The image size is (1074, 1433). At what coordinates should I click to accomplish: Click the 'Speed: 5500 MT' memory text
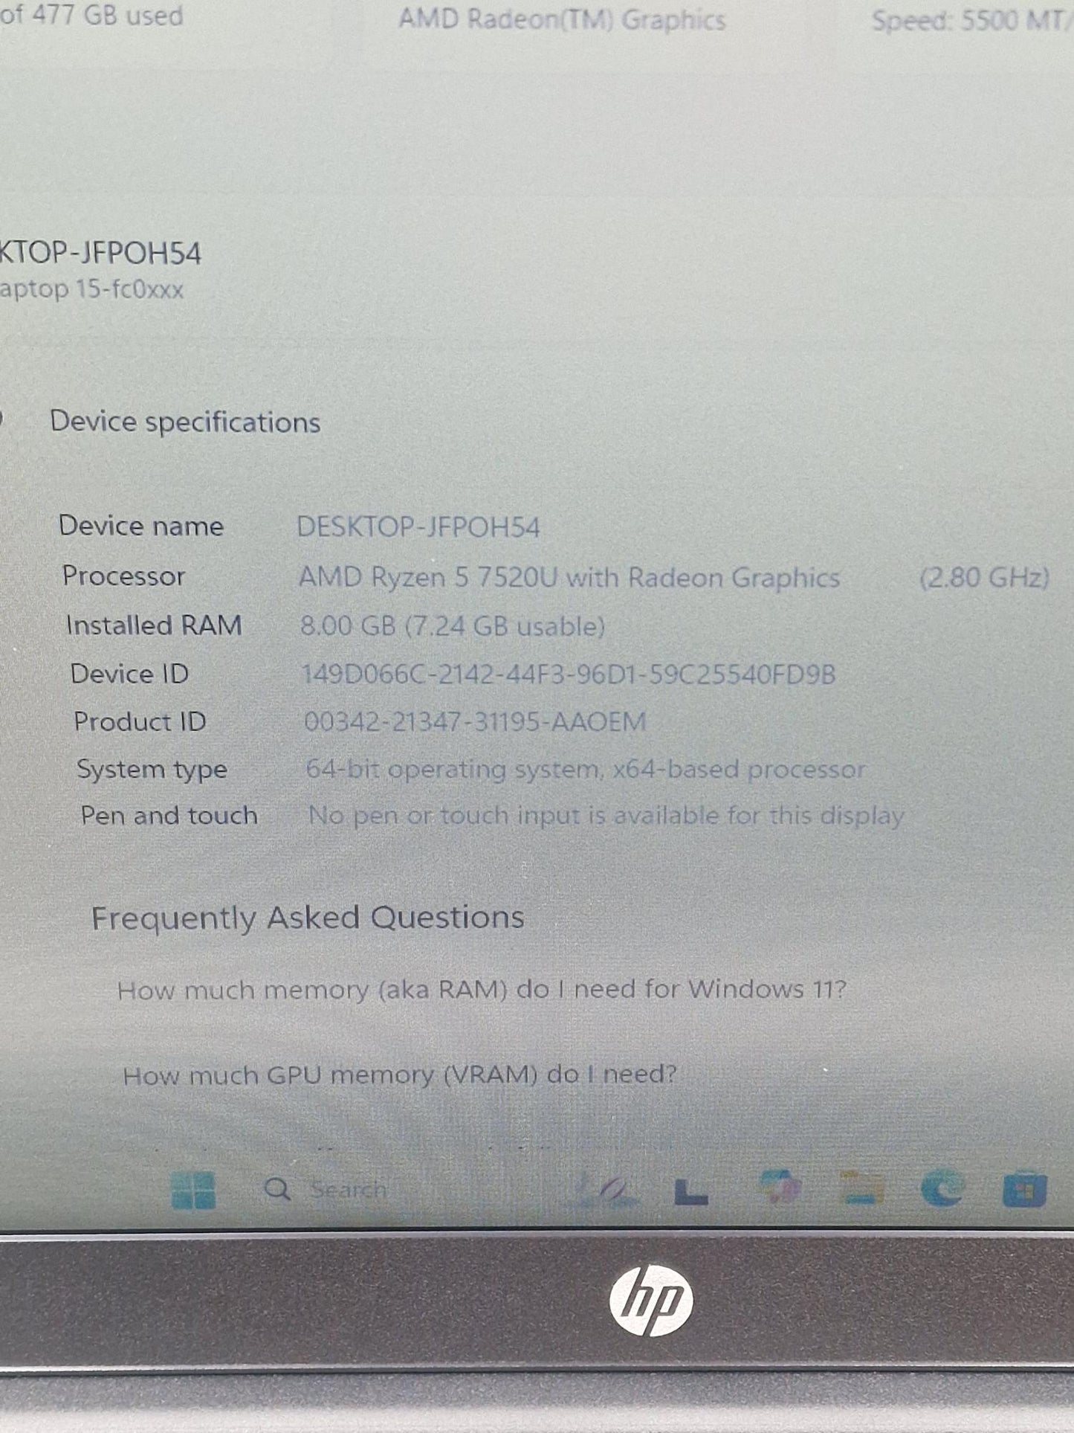(x=972, y=20)
